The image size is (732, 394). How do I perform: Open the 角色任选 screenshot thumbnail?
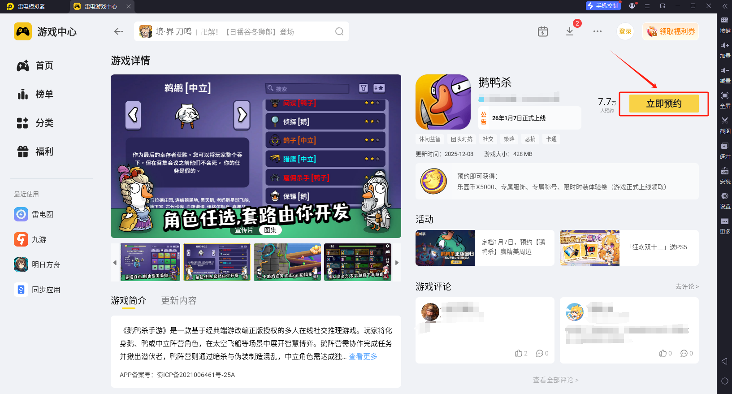pos(217,262)
